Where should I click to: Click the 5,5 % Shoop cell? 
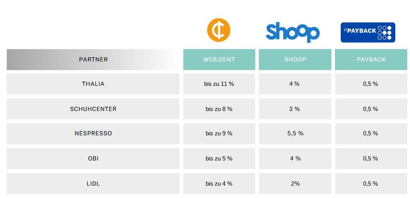click(x=295, y=133)
